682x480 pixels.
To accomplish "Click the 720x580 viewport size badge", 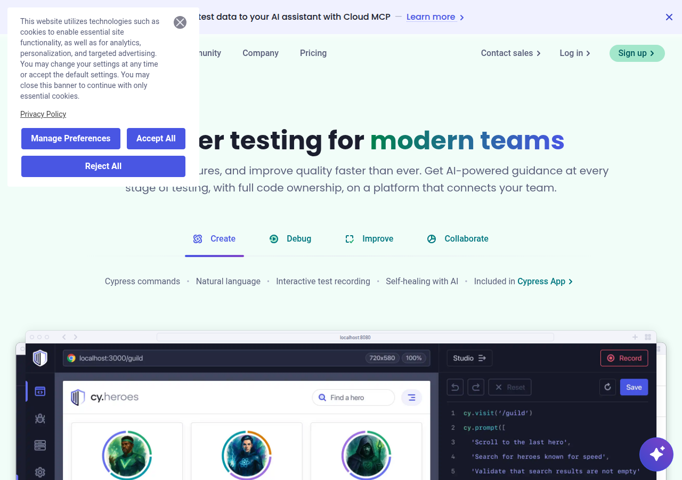I will [x=382, y=358].
